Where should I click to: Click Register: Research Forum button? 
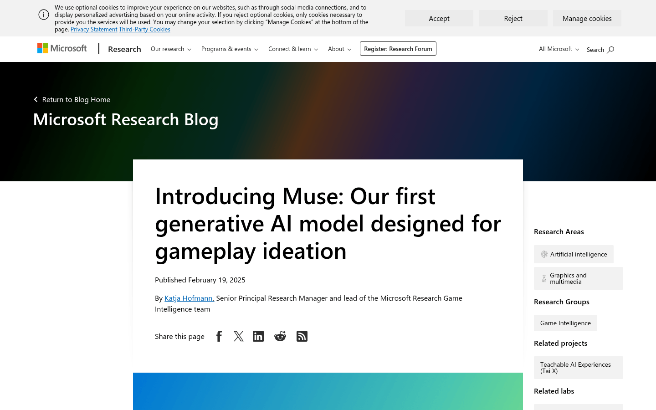pyautogui.click(x=398, y=49)
